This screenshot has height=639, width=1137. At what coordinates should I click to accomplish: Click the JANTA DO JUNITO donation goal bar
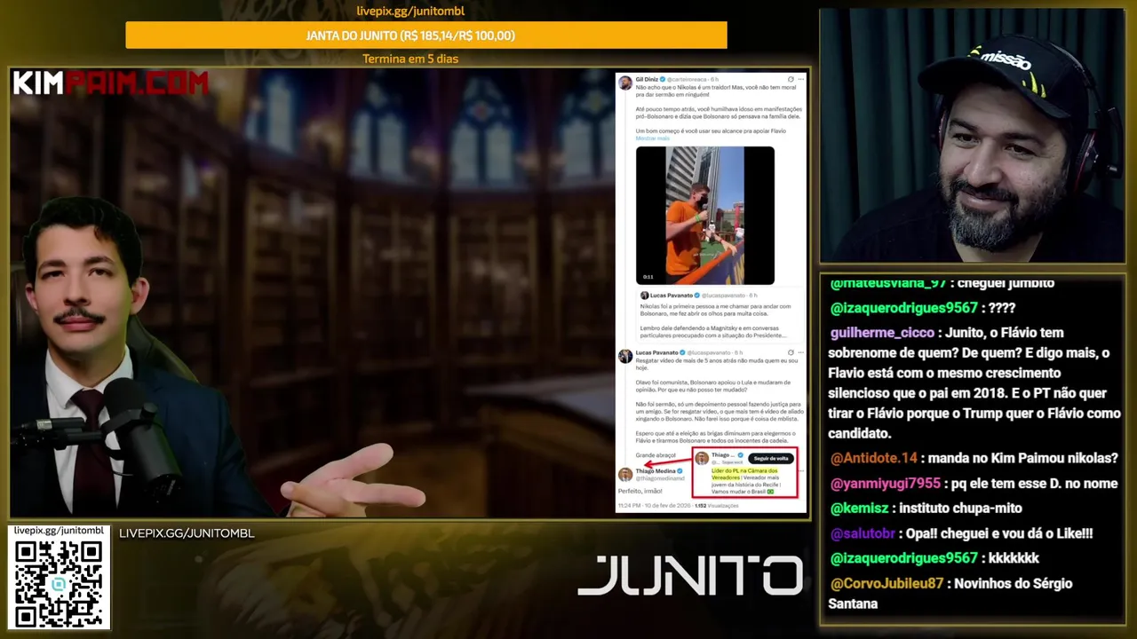pos(426,35)
